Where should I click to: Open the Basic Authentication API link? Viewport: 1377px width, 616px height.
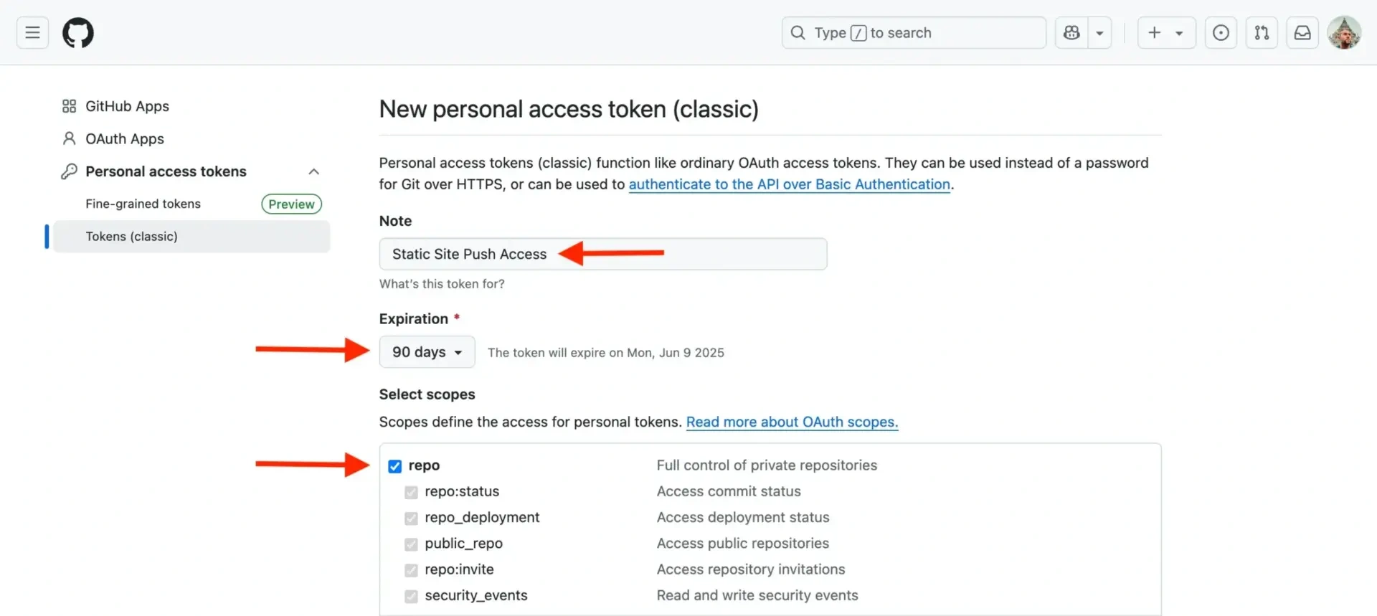pyautogui.click(x=789, y=184)
